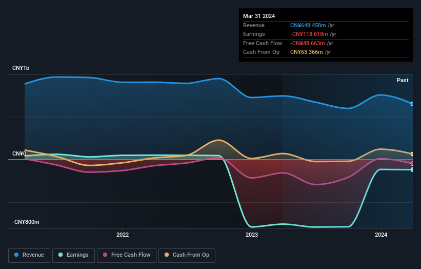
Task: Click the CN¥0 y-axis label
Action: [x=19, y=153]
